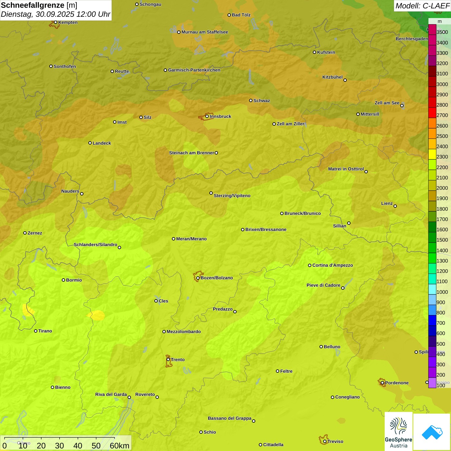Screen dimensions: 451x451
Task: Click the 2800 m red legend swatch
Action: tap(432, 102)
